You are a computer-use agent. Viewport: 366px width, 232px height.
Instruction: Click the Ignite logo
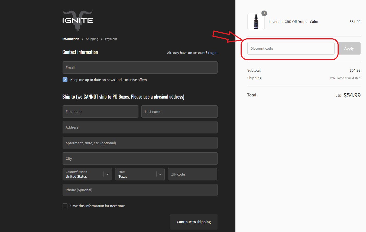click(x=77, y=21)
